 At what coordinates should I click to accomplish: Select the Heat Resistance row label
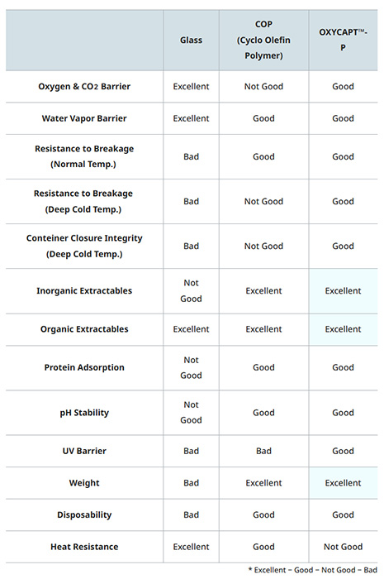click(x=84, y=547)
